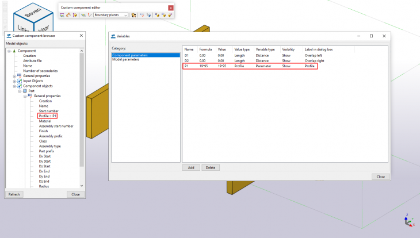Click the icon right of Boundary planes dropdown
This screenshot has height=238, width=420.
click(x=133, y=16)
